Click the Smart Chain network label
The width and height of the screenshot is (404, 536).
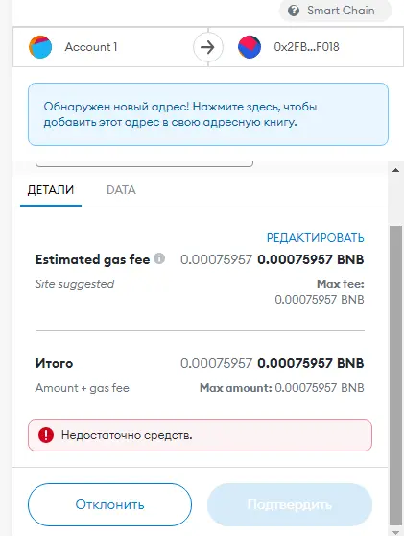(341, 11)
